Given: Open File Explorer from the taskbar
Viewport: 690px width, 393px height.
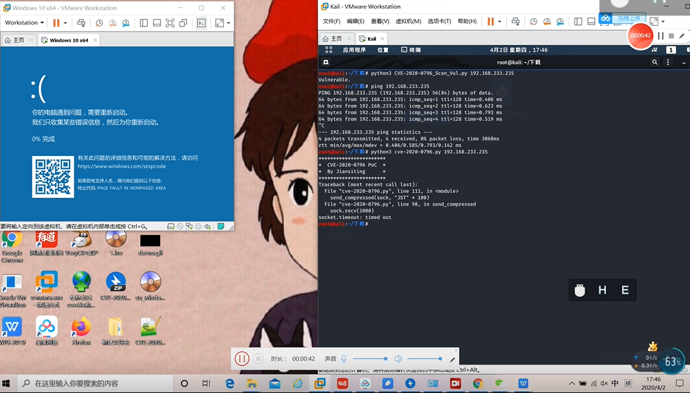Looking at the screenshot, I should [x=252, y=383].
